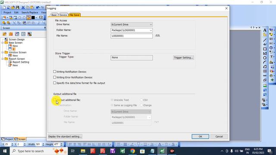Image resolution: width=276 pixels, height=155 pixels.
Task: Switch to the Screen panel tab
Action: pos(20,139)
